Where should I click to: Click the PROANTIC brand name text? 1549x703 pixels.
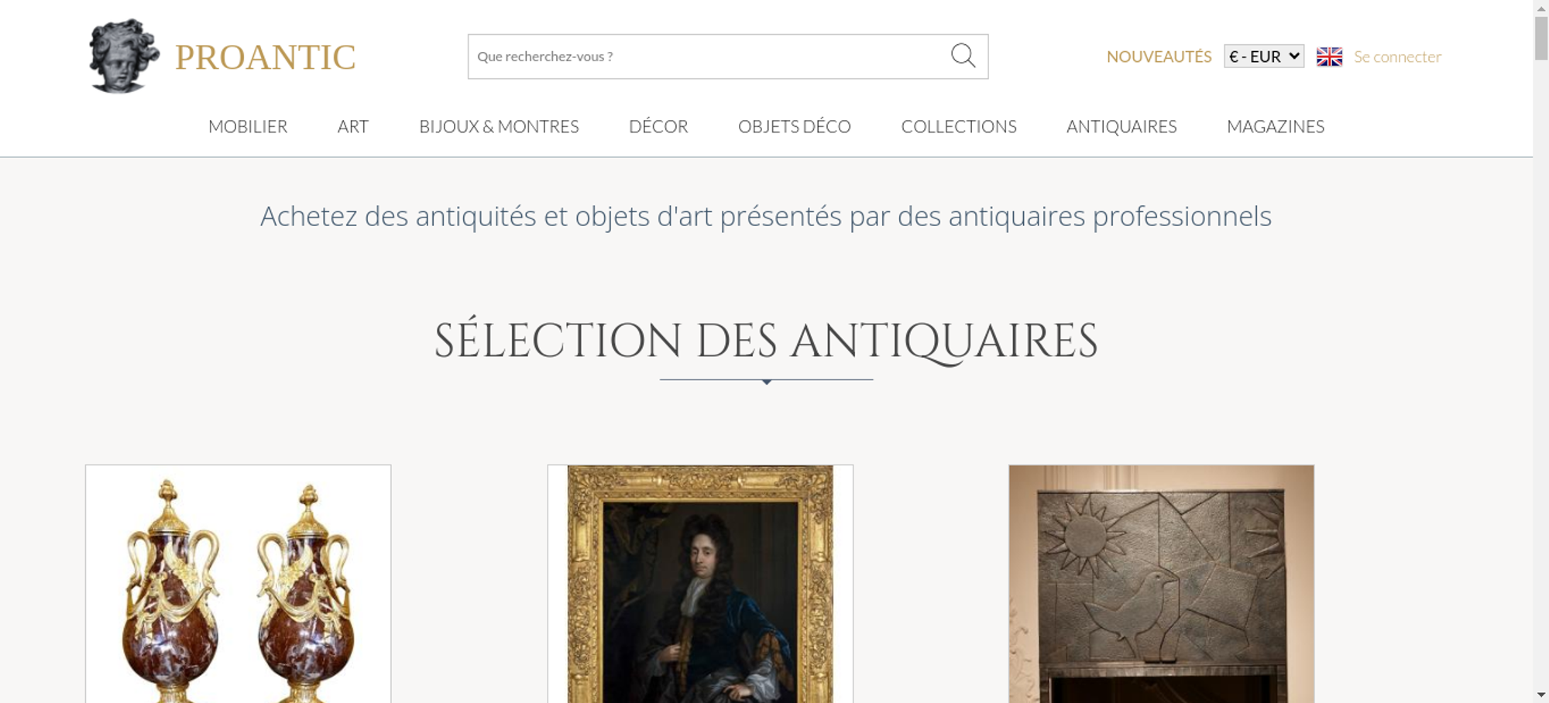pos(265,57)
